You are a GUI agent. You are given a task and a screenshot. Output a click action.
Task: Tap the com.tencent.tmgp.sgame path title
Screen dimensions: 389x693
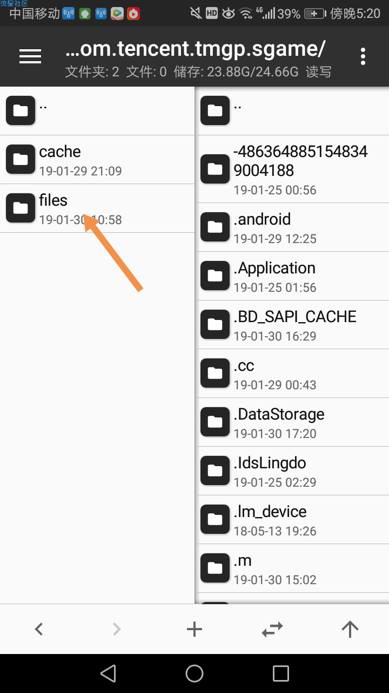(x=195, y=49)
